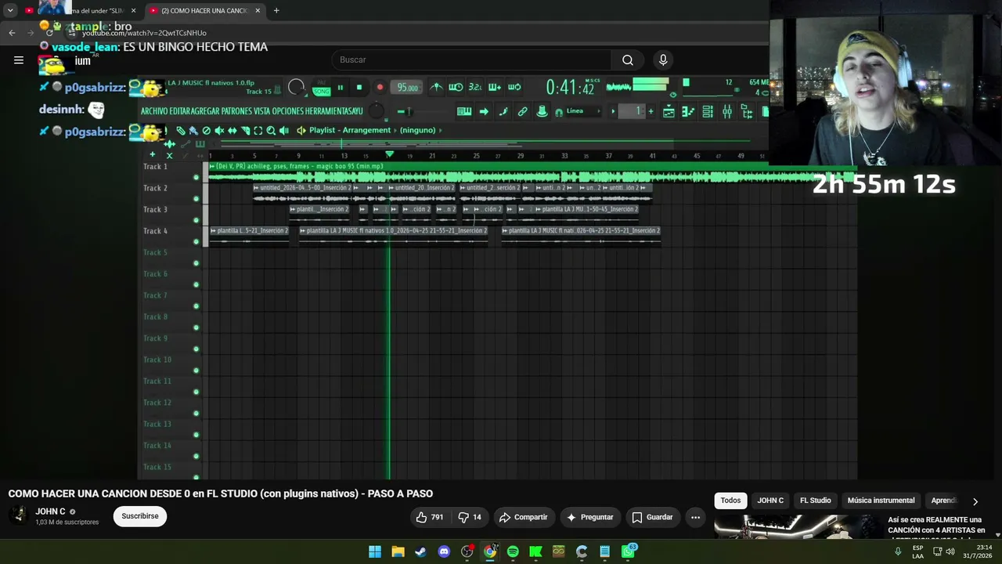Toggle mute switch on Track 3
Image resolution: width=1002 pixels, height=564 pixels.
click(196, 220)
